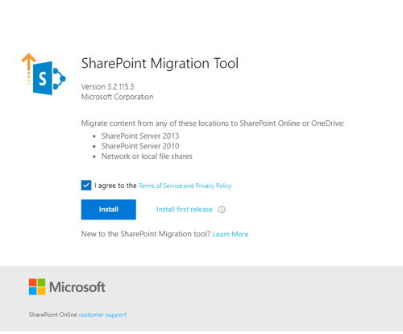Click the New to the SharePoint Migration tool text
The width and height of the screenshot is (403, 334).
point(146,234)
